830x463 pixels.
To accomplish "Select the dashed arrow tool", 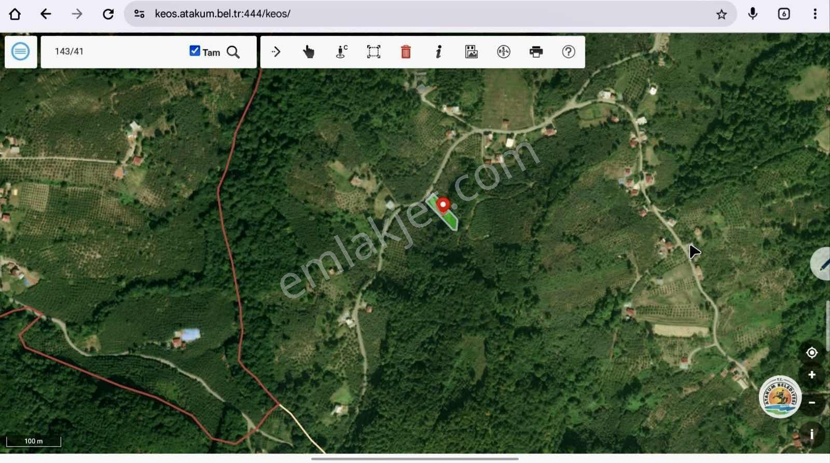I will 276,51.
